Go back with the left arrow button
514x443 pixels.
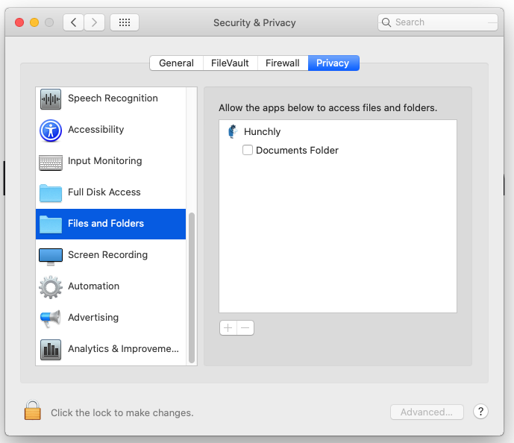click(x=73, y=22)
